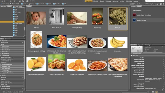Click the Get Photos from Camera icon

(x=20, y=1)
